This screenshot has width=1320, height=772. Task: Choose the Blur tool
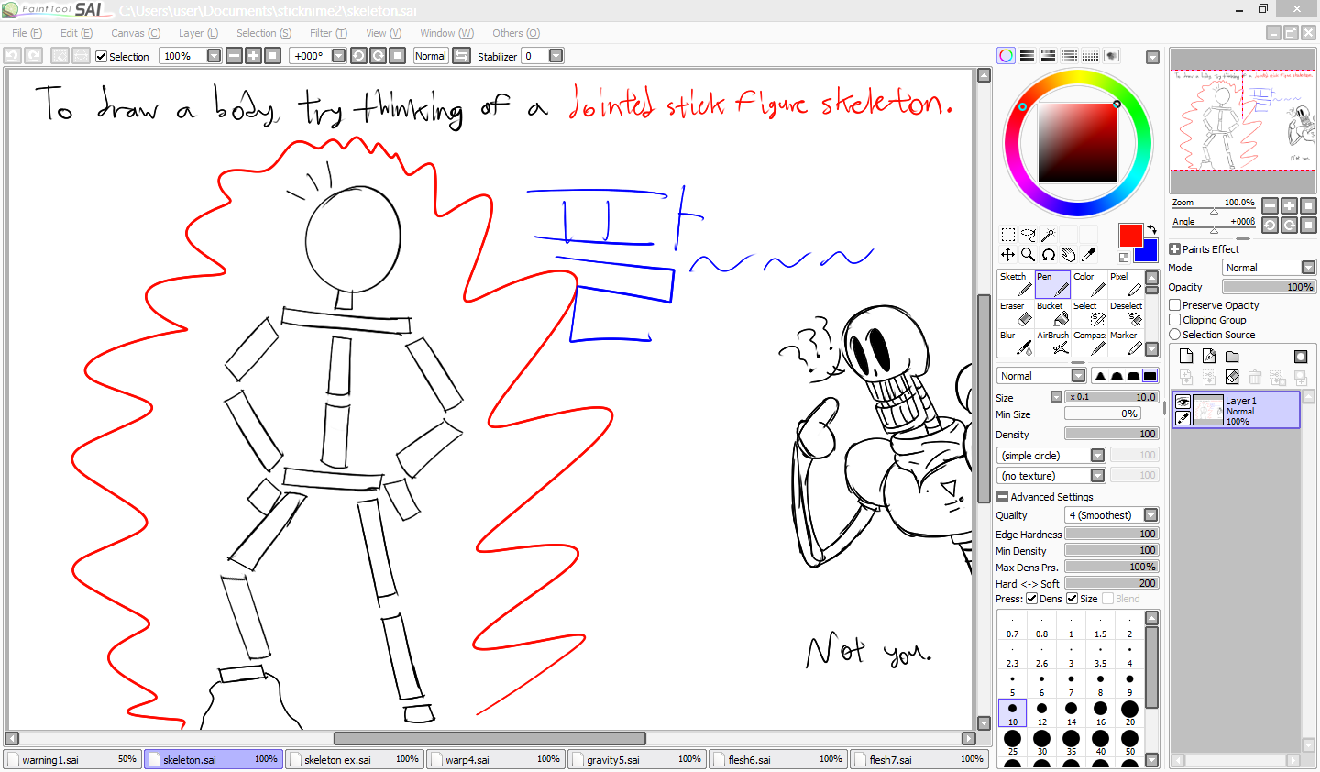(1016, 343)
